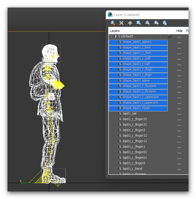This screenshot has width=196, height=199.
Task: Toggle hide for bip01_r_hand
Action: tap(179, 169)
